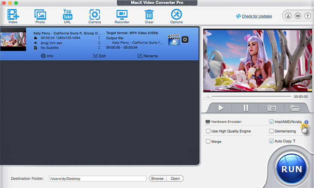Open help via question mark icon
Viewport: 314px width, 188px height.
pyautogui.click(x=307, y=16)
